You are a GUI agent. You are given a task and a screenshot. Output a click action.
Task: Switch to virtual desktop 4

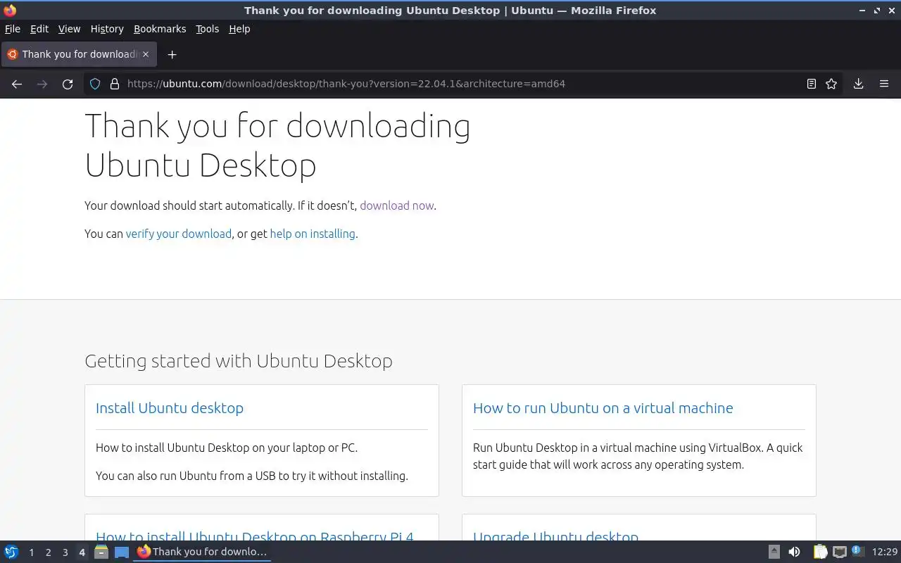pyautogui.click(x=82, y=552)
